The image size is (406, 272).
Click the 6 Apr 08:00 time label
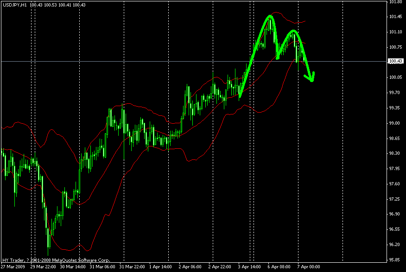tap(279, 267)
